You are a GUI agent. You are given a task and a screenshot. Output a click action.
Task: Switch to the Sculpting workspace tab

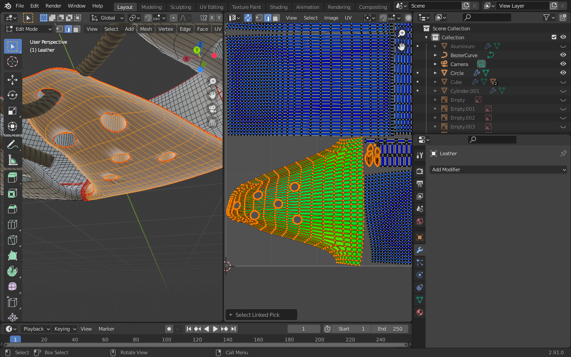[181, 7]
